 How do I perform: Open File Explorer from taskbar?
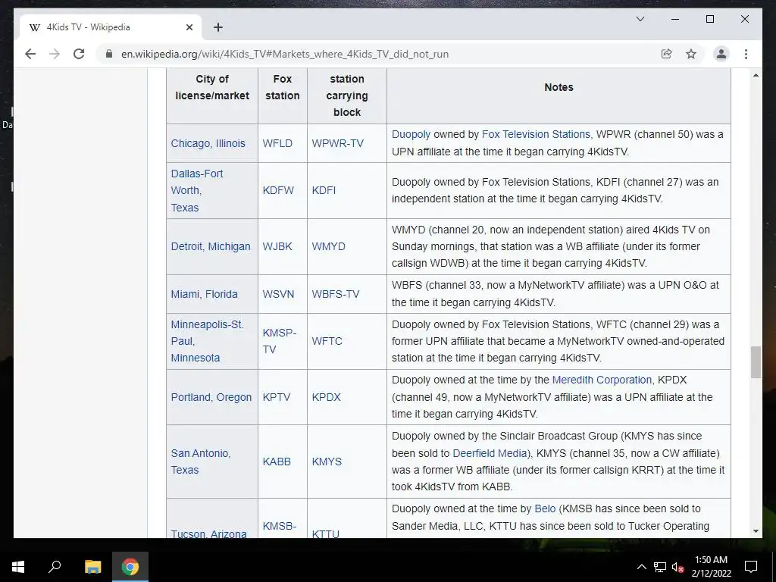click(92, 567)
